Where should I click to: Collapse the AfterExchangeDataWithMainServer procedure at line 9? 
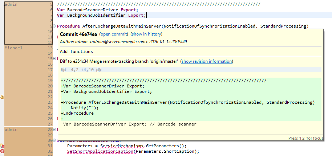pyautogui.click(x=54, y=26)
